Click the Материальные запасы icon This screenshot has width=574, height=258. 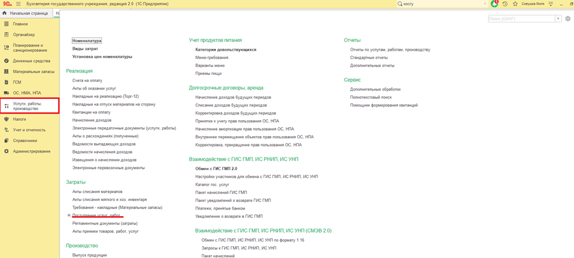6,72
